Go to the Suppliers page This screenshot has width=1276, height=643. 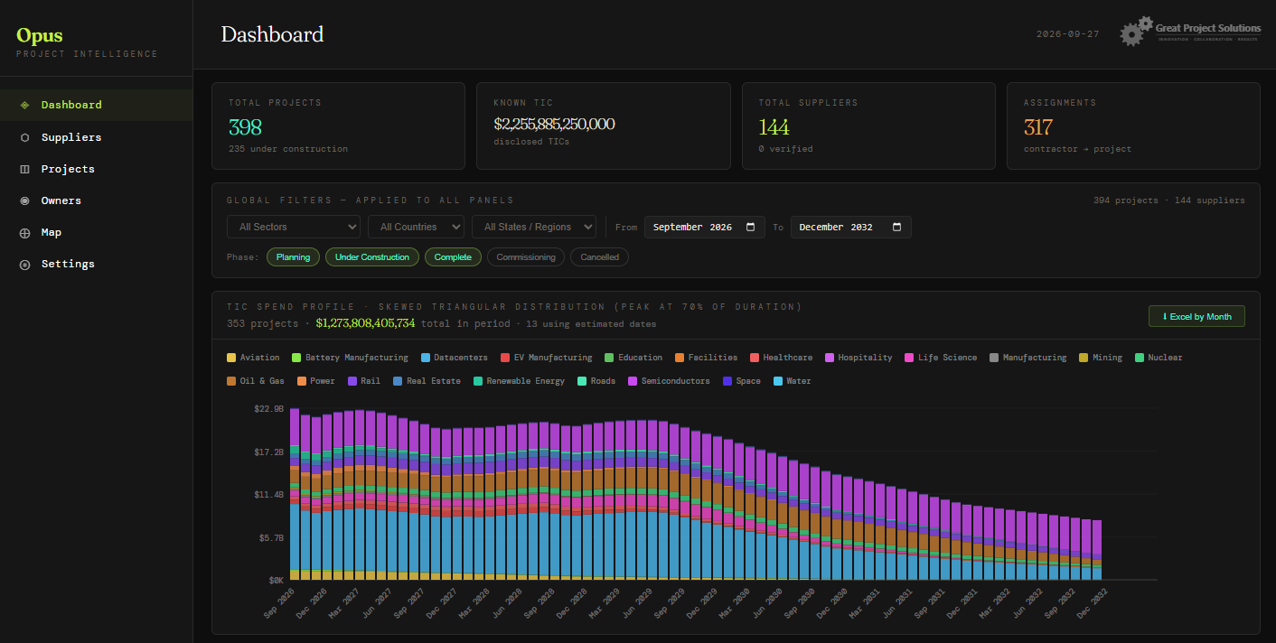(96, 137)
